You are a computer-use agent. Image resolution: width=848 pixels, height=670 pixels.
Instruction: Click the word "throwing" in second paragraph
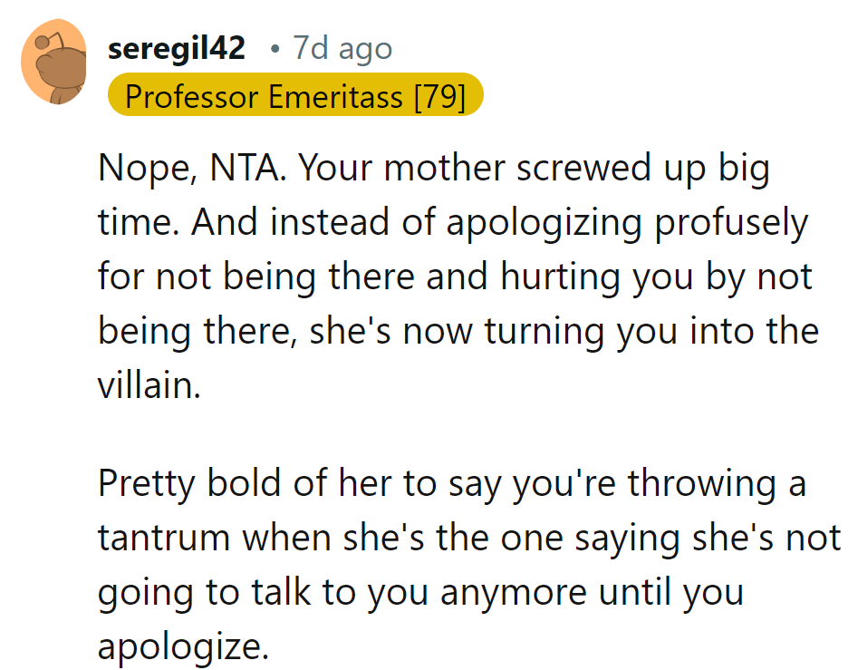coord(703,483)
